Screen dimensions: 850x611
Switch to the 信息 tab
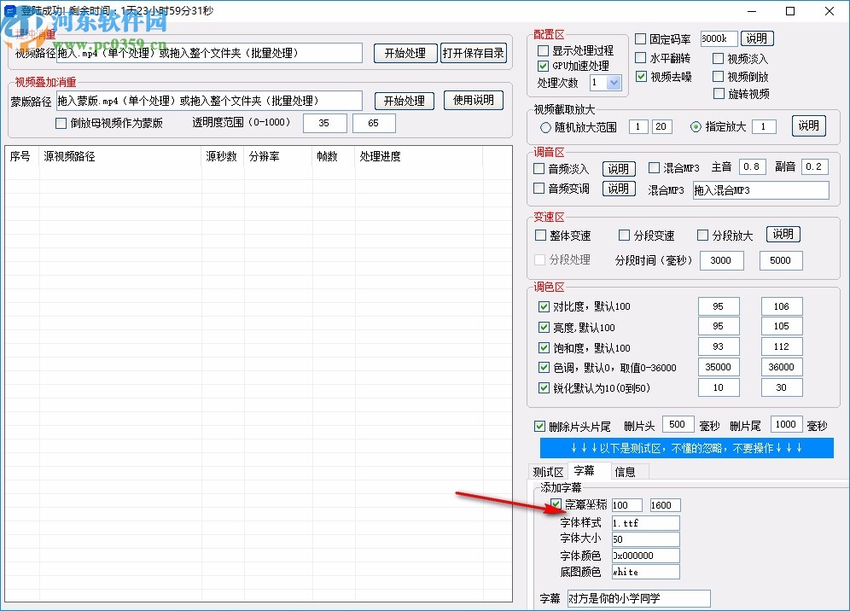(627, 470)
